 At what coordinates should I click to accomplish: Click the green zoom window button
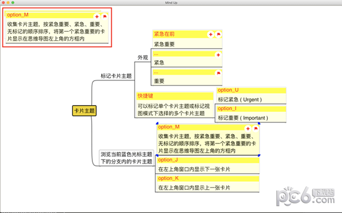(x=13, y=3)
